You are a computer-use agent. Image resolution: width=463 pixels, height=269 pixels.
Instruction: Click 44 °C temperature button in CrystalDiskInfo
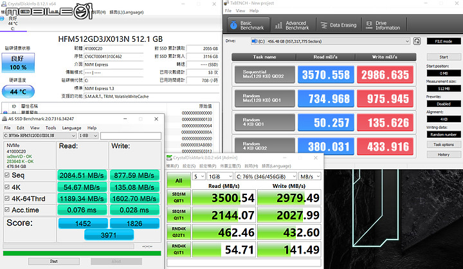[18, 91]
